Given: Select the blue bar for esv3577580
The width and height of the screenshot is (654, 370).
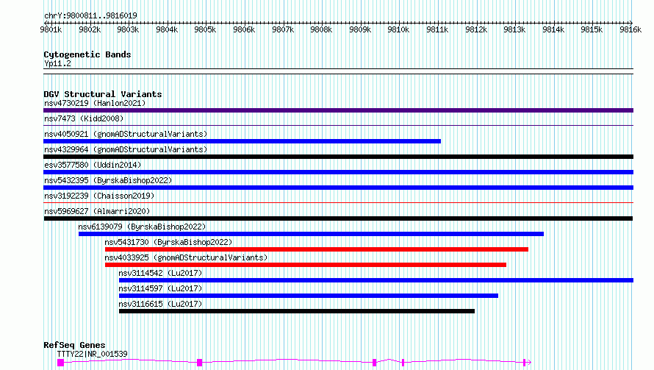Looking at the screenshot, I should click(x=338, y=172).
